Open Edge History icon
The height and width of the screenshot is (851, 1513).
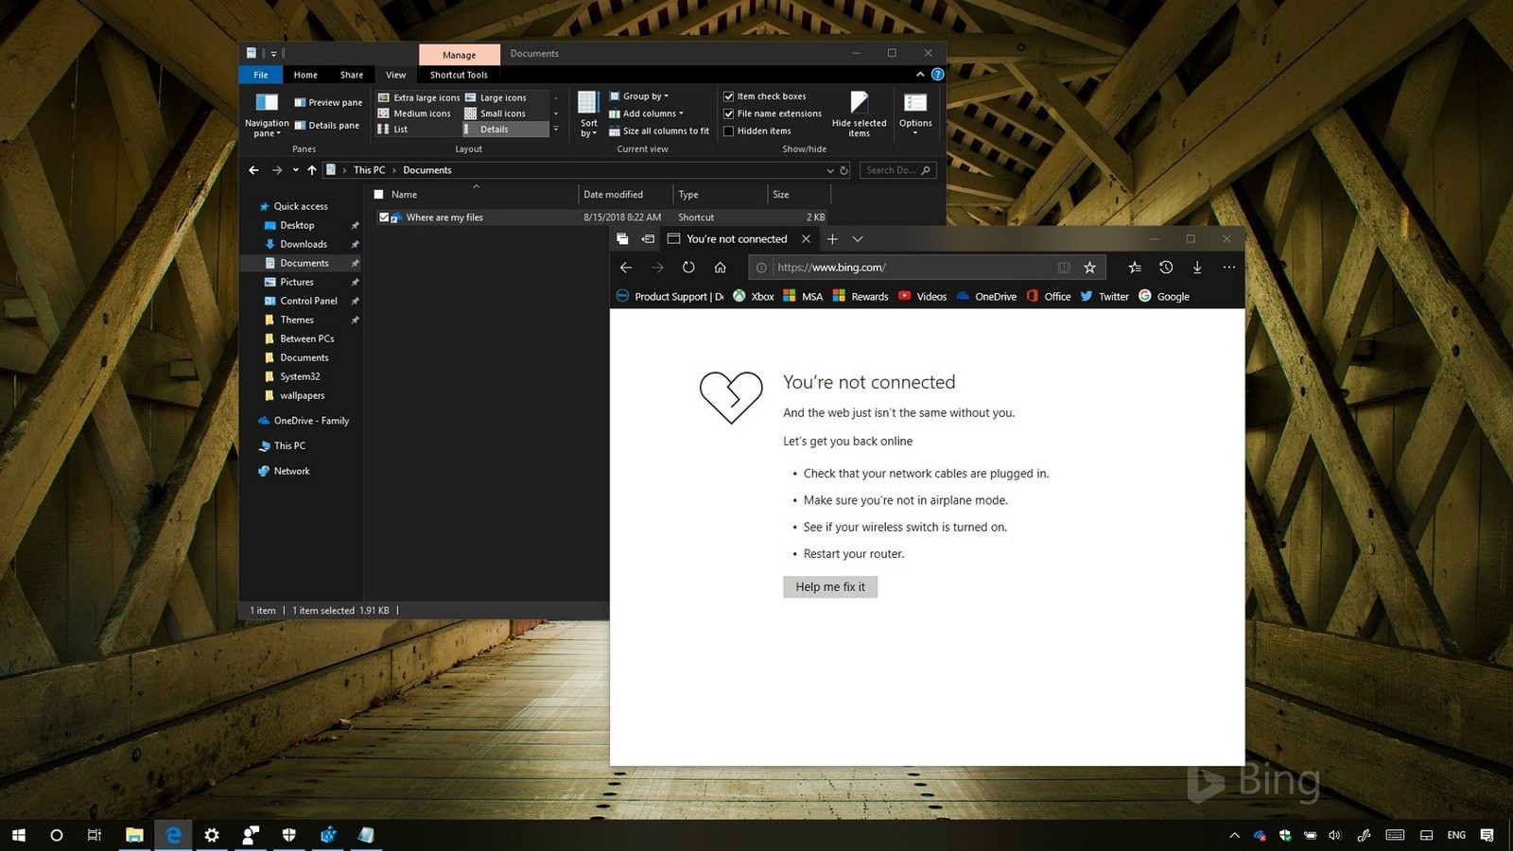[1166, 268]
